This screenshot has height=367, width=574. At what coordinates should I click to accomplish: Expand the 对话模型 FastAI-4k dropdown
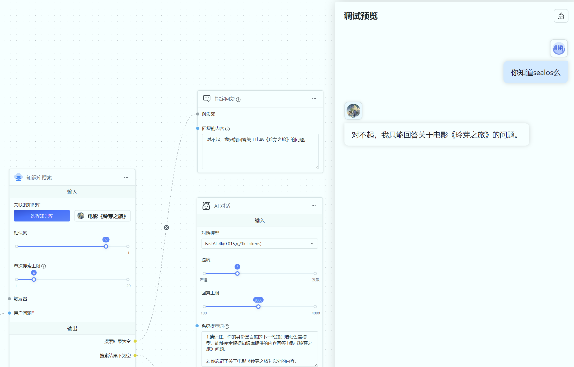259,244
